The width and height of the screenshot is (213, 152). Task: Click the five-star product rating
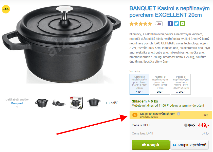[x=140, y=24]
